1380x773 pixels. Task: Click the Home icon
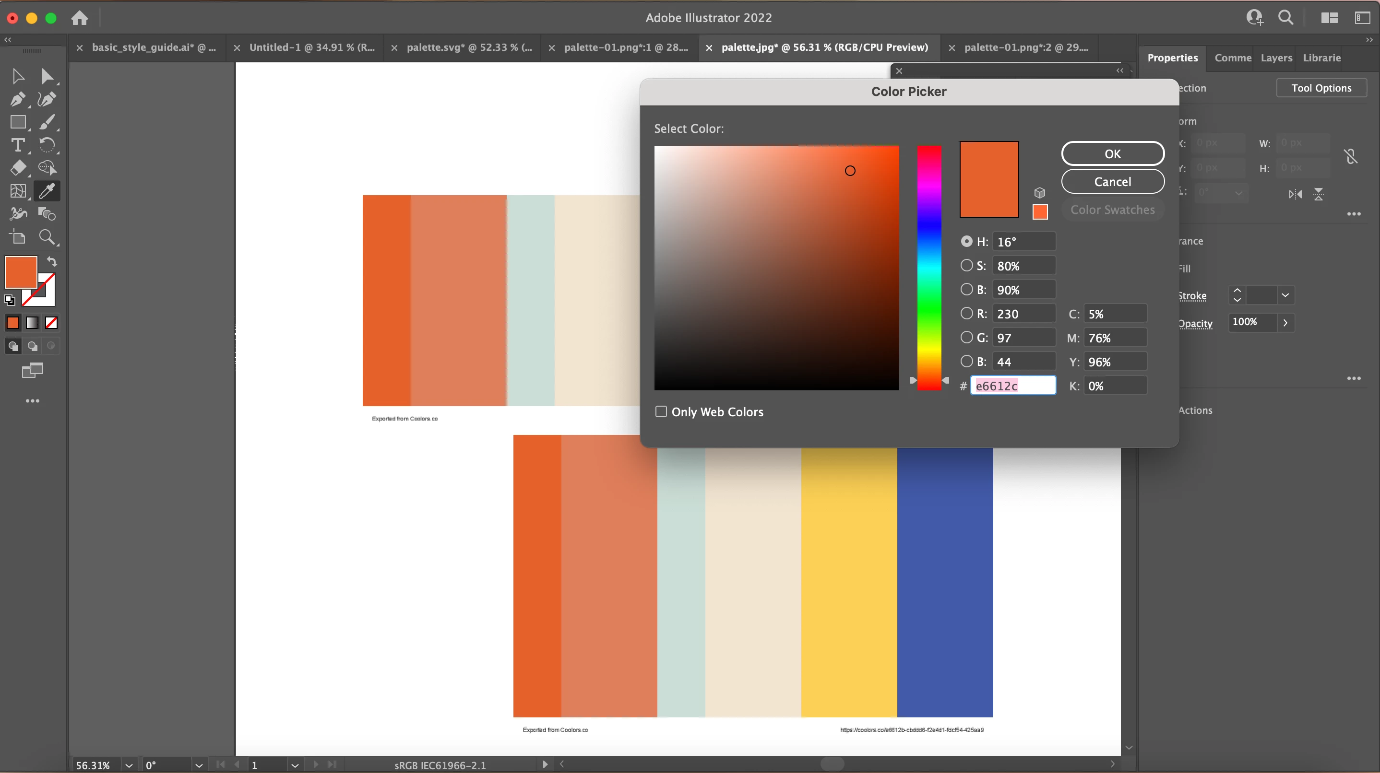pyautogui.click(x=79, y=18)
